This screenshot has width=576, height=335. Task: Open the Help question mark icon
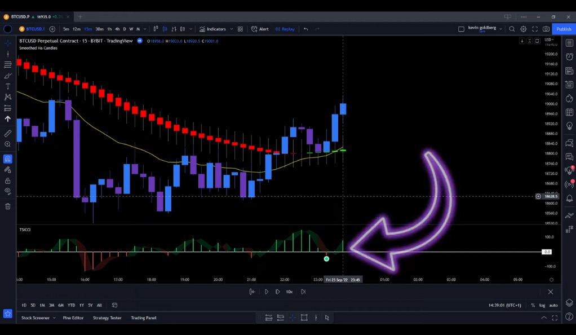pyautogui.click(x=569, y=316)
